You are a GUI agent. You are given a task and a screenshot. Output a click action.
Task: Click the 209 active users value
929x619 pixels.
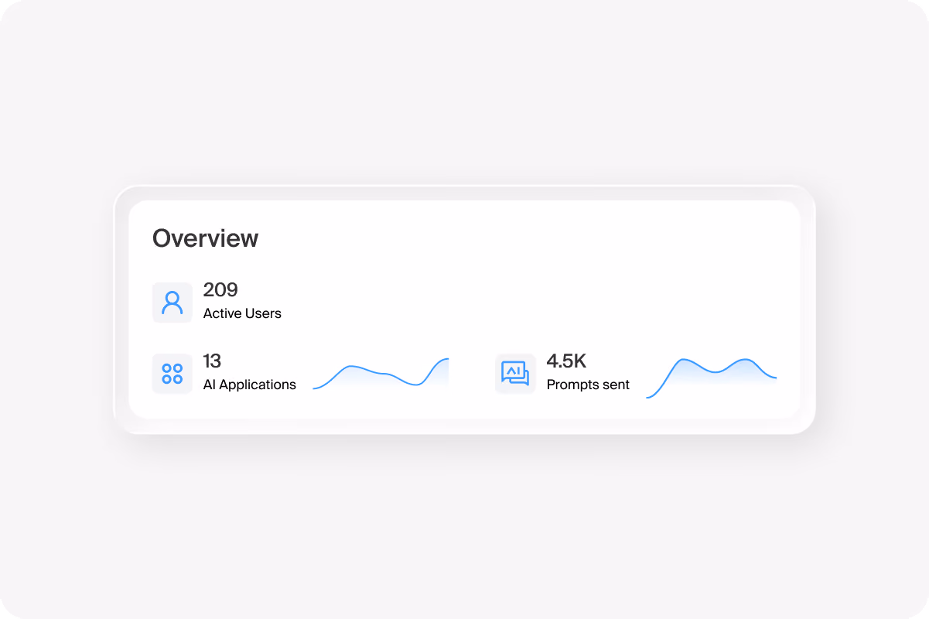pyautogui.click(x=220, y=290)
